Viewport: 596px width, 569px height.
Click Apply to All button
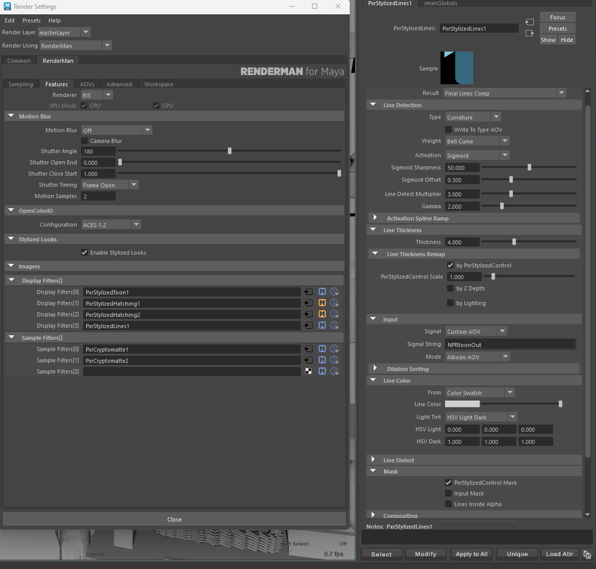pyautogui.click(x=471, y=553)
